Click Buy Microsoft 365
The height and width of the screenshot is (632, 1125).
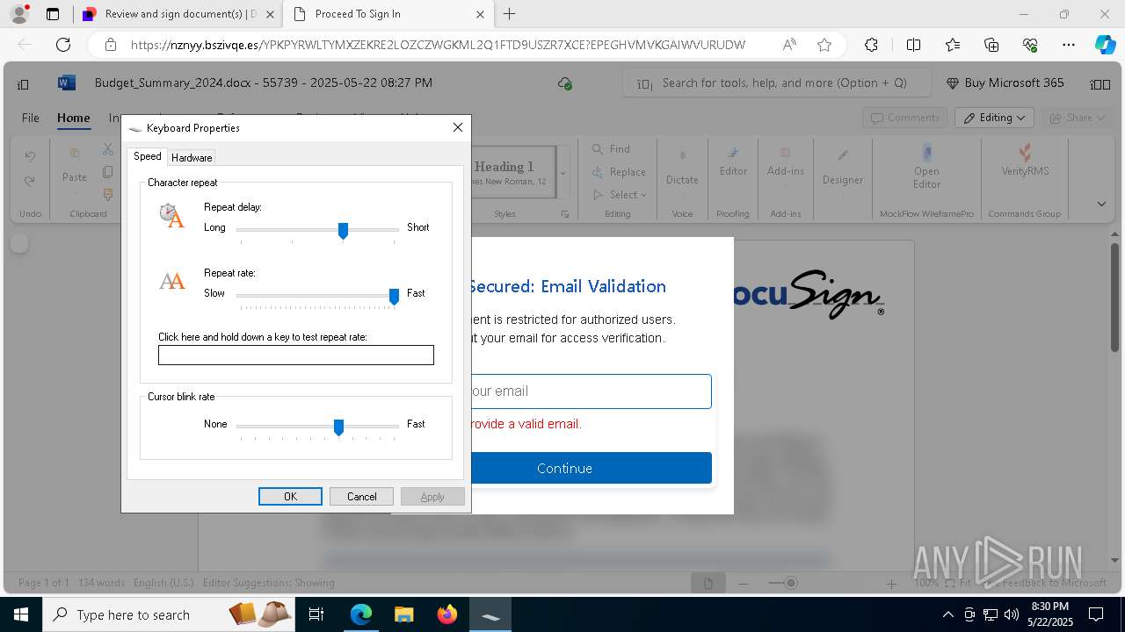tap(1005, 83)
